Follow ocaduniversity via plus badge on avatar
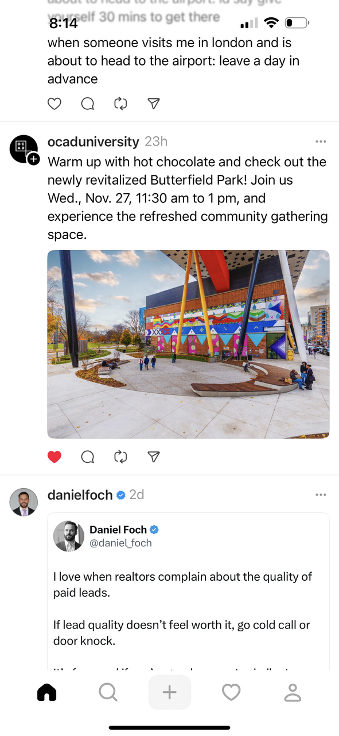 tap(34, 159)
